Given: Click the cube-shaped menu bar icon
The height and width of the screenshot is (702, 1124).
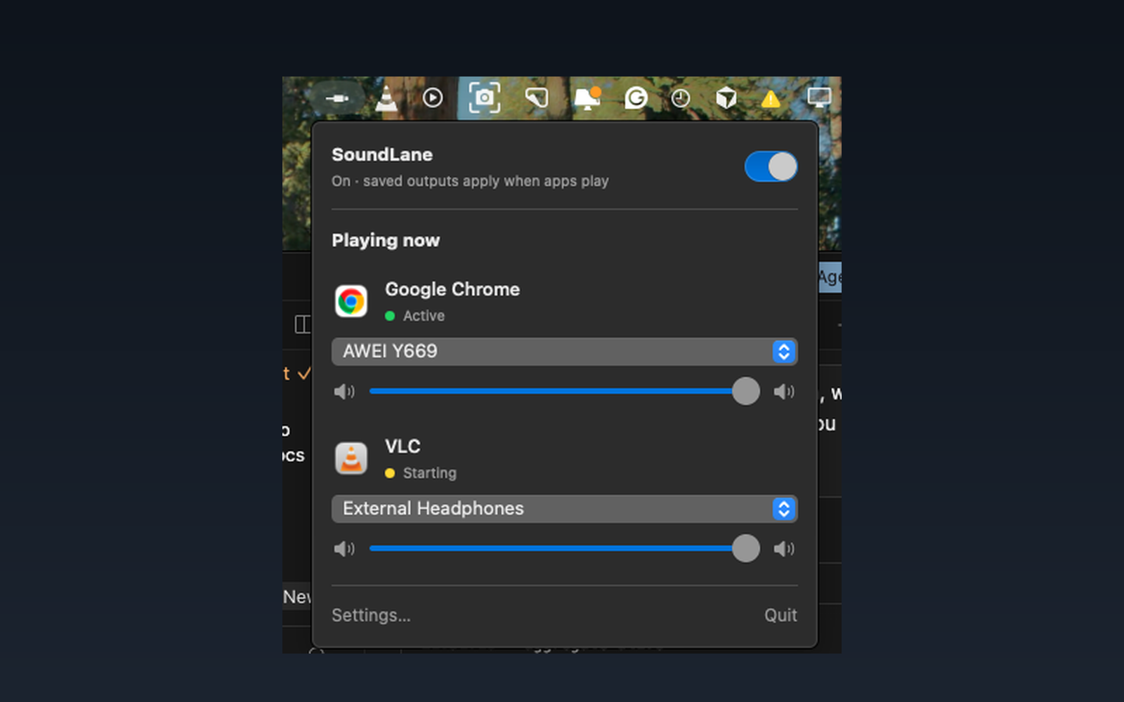Looking at the screenshot, I should [726, 98].
